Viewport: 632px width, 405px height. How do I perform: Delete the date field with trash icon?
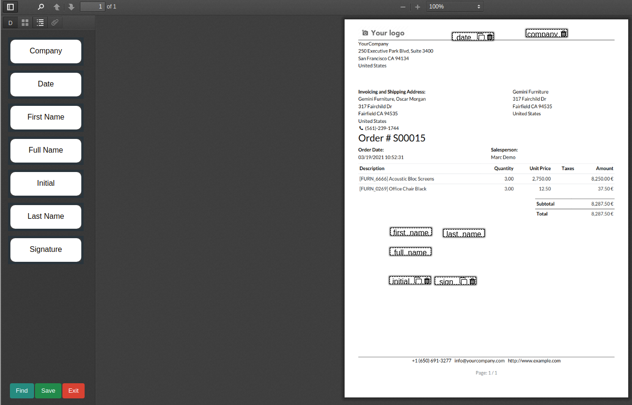(x=490, y=37)
